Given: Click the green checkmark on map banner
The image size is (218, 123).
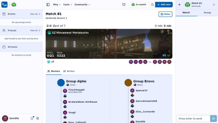Looking at the screenshot, I should click(x=169, y=55).
